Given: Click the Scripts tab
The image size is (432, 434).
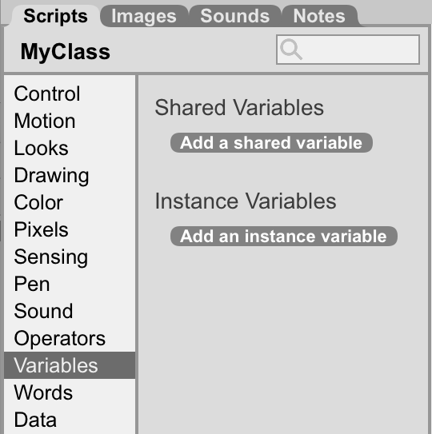Looking at the screenshot, I should pos(55,16).
